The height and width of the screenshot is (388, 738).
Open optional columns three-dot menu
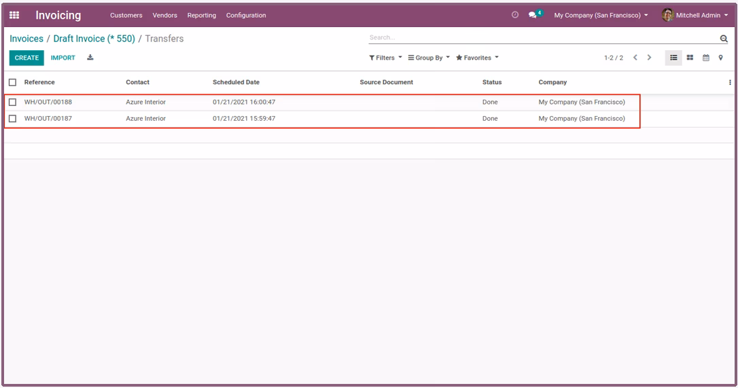730,82
